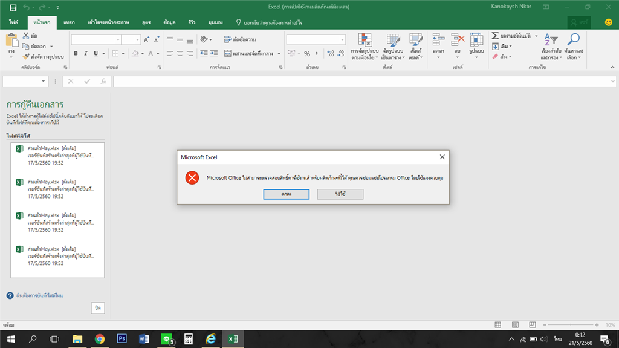Open Word from the taskbar
Image resolution: width=619 pixels, height=348 pixels.
(x=144, y=339)
